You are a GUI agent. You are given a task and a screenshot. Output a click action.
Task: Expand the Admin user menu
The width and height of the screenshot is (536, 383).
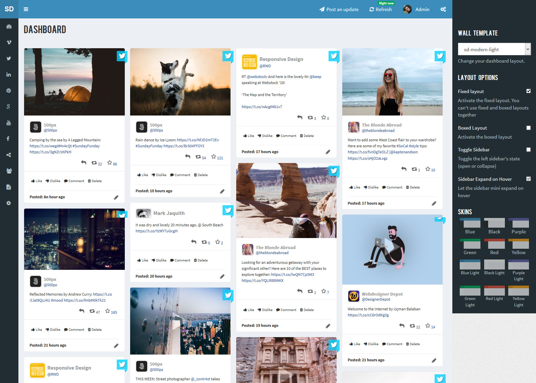point(416,9)
